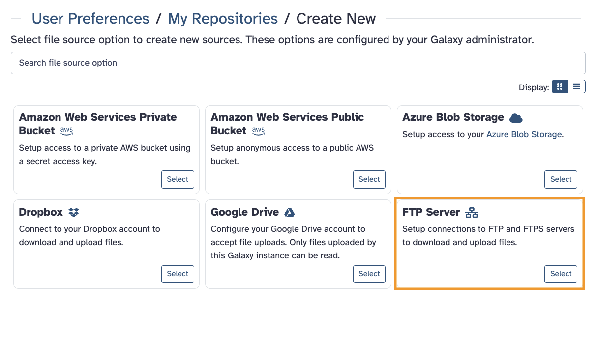Click the Dropbox account description text

click(x=90, y=235)
